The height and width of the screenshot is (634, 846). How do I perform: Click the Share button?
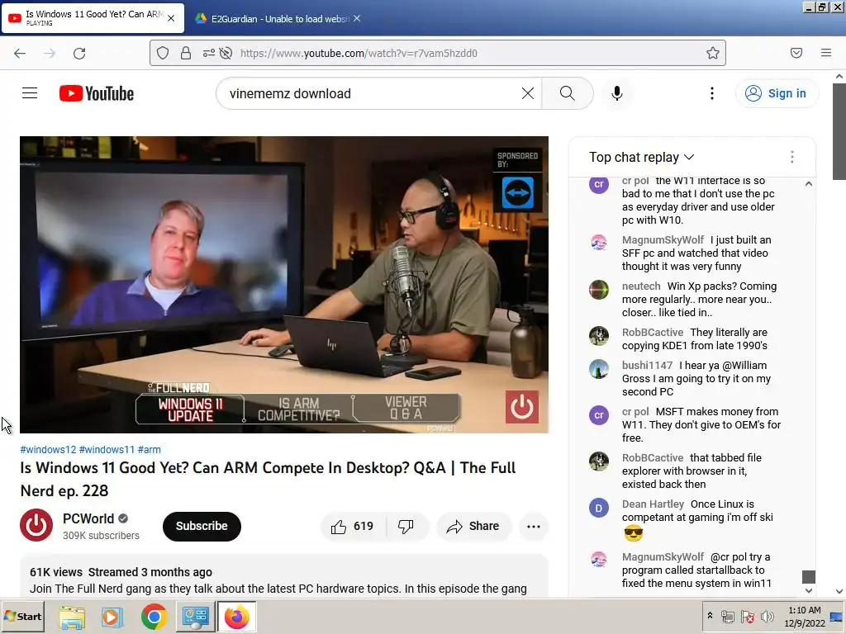pos(473,526)
